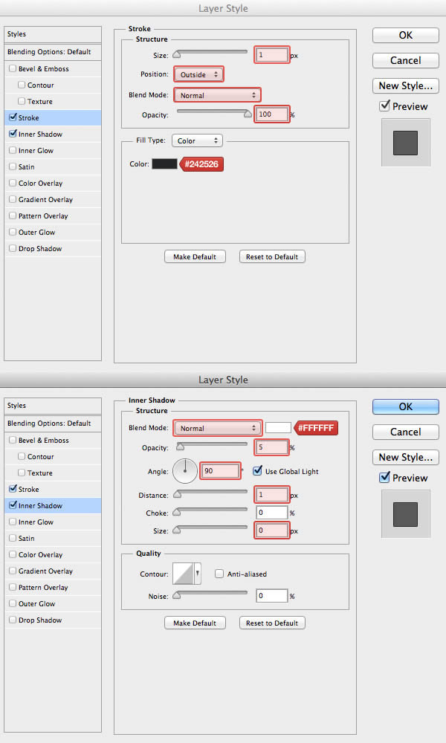446x743 pixels.
Task: Click the Contour curve thumbnail
Action: (x=184, y=574)
